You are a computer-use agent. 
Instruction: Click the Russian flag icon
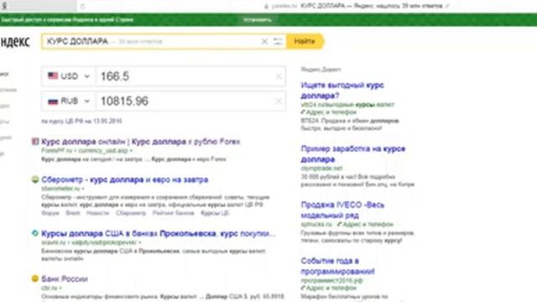coord(53,101)
